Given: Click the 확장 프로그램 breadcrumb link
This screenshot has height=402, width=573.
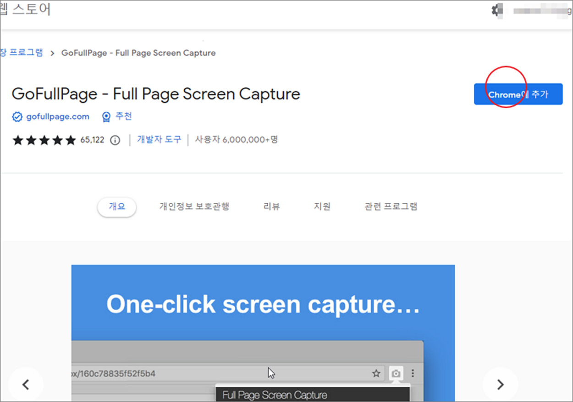Looking at the screenshot, I should point(22,53).
